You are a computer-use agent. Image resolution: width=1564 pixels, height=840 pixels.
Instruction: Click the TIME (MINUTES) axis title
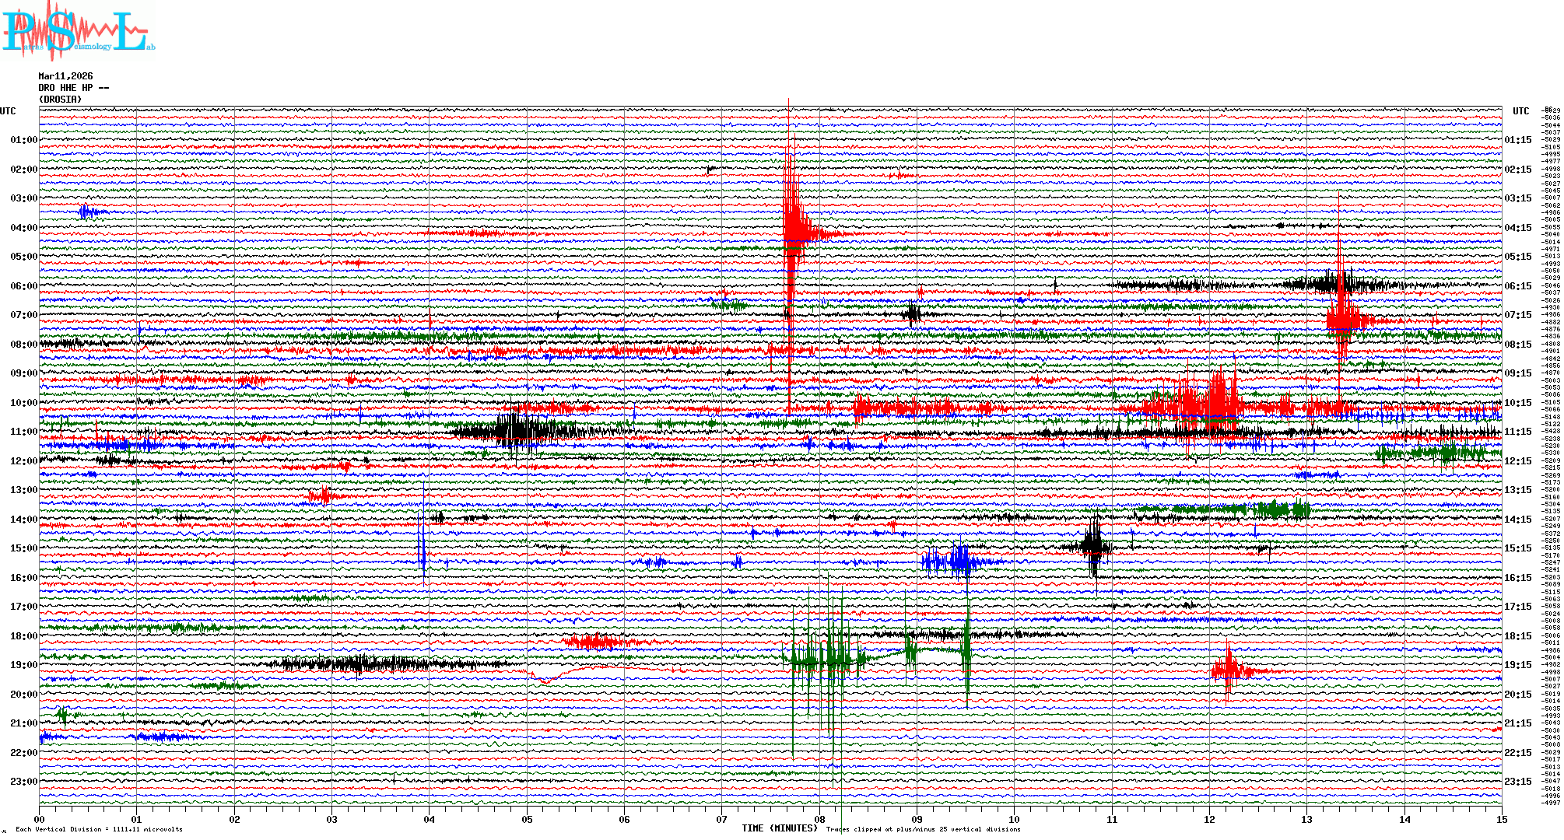pyautogui.click(x=779, y=828)
